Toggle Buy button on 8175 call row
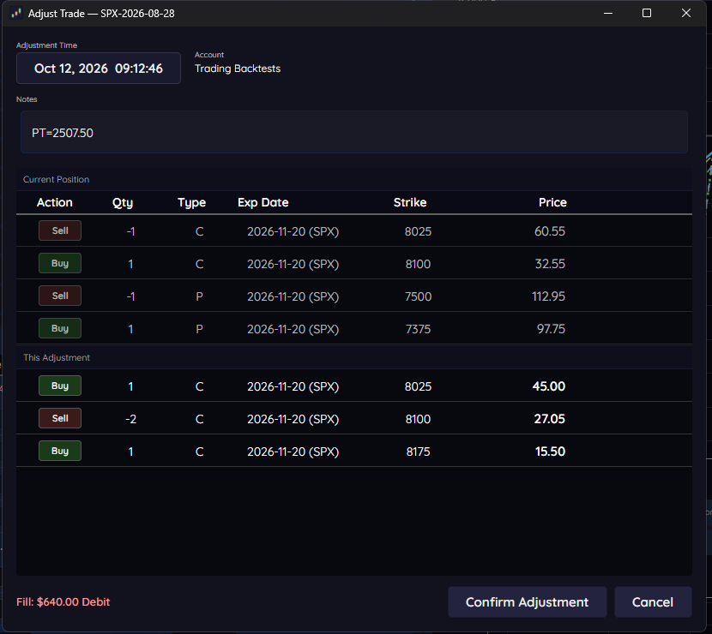Image resolution: width=712 pixels, height=634 pixels. 60,451
